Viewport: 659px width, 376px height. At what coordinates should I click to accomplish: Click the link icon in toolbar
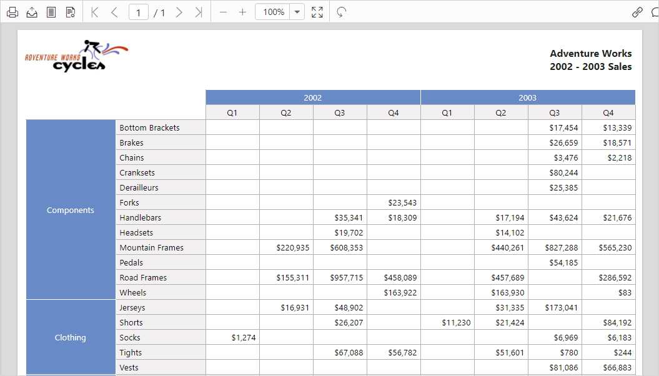pos(637,12)
